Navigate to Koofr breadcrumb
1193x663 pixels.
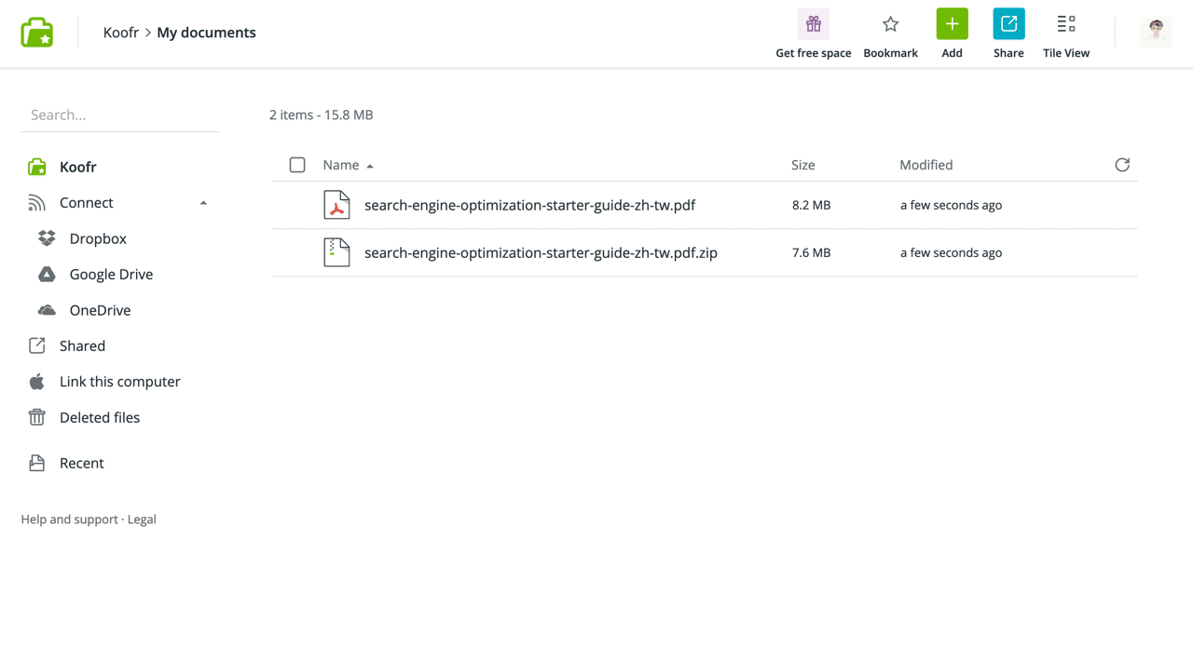pyautogui.click(x=120, y=33)
